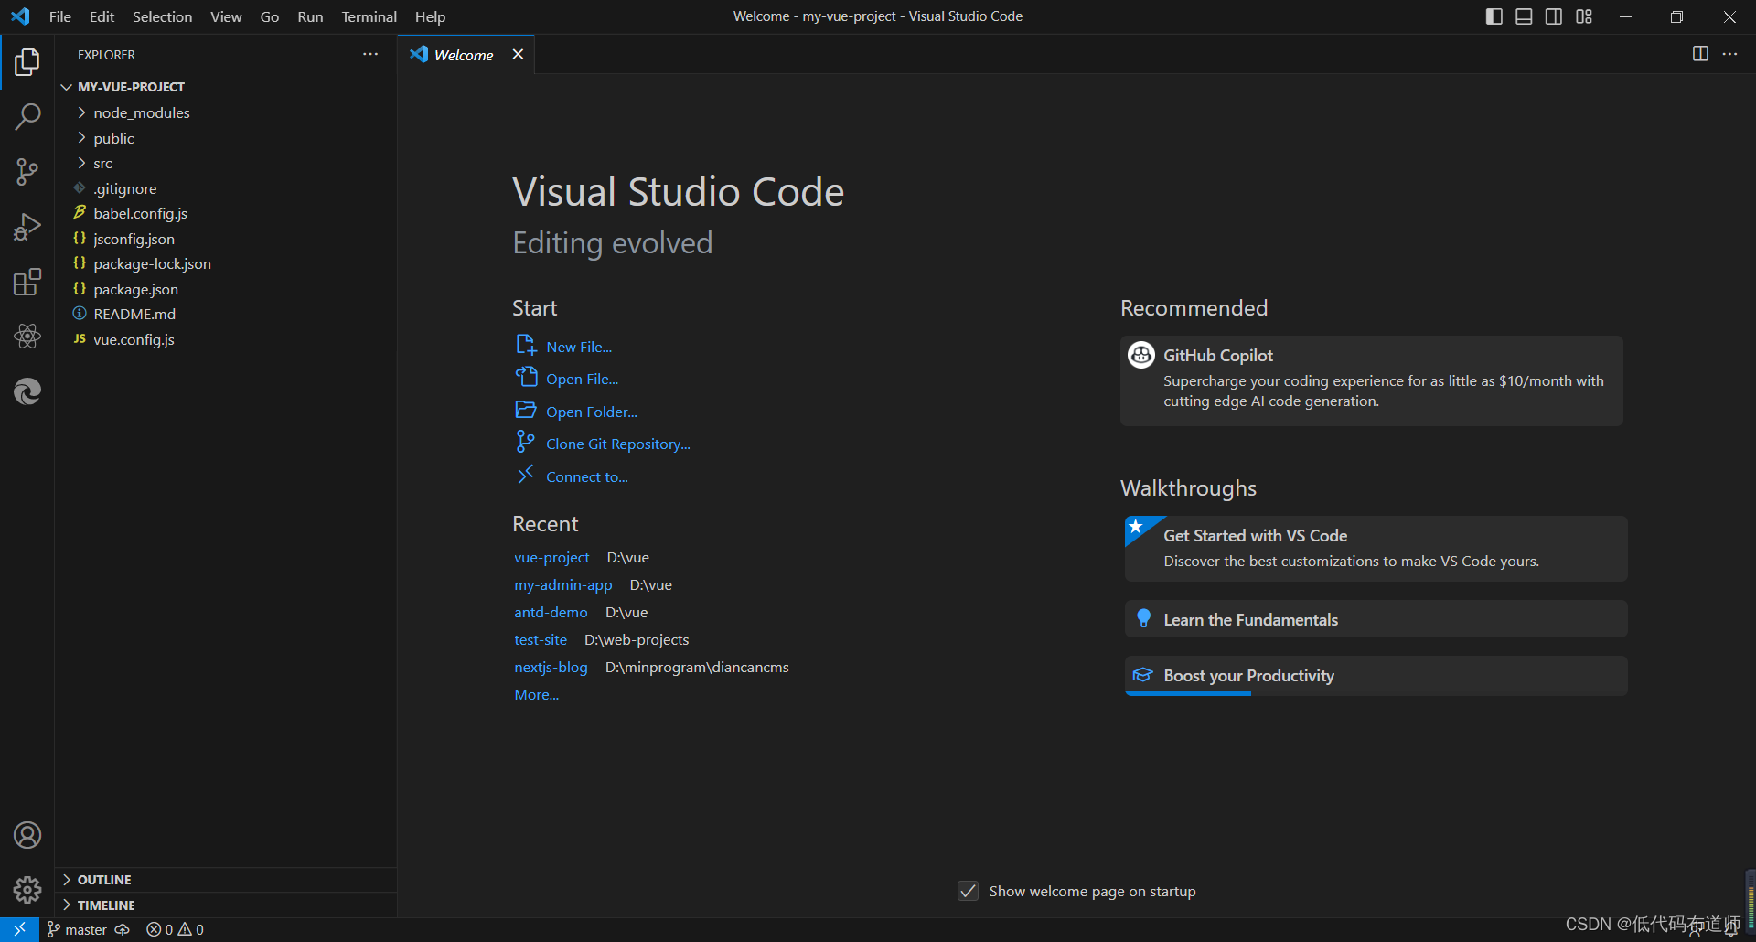Open the Explorer view in activity bar
Screen dimensions: 1756x942
point(27,62)
